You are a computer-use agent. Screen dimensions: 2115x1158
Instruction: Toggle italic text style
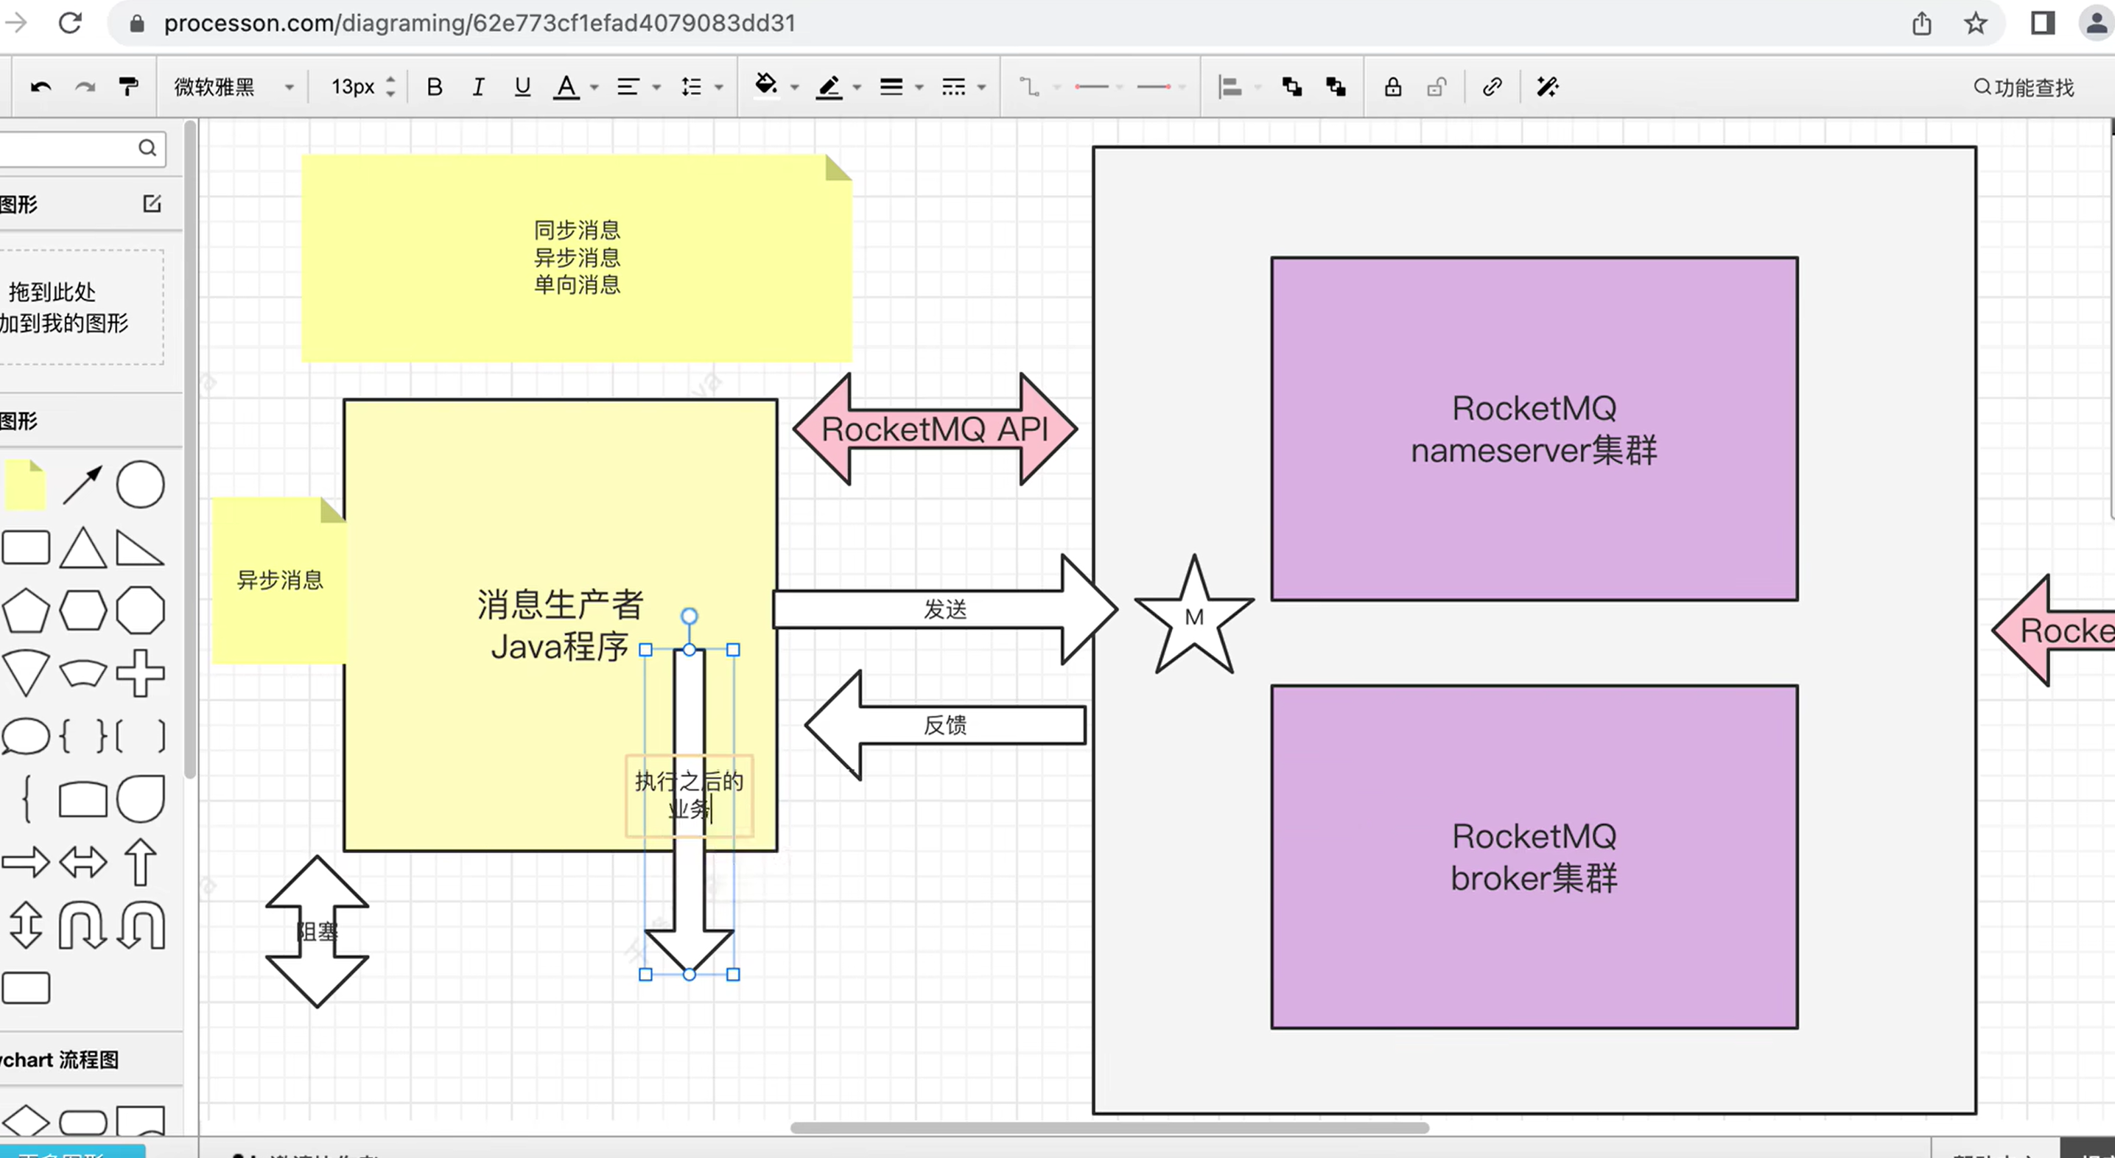478,87
